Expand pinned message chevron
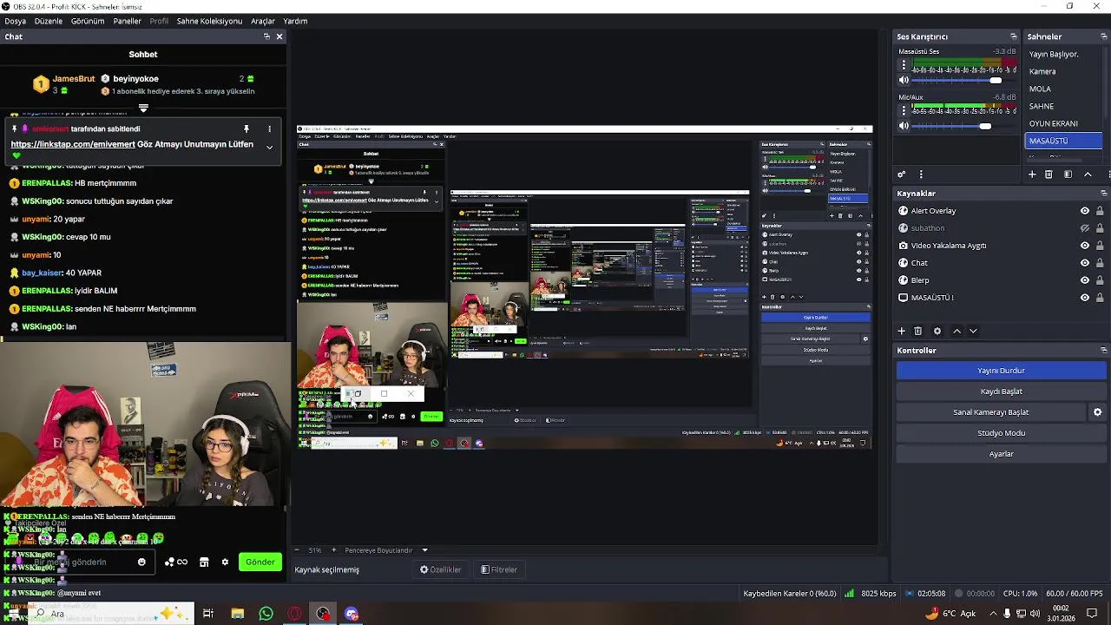 (x=269, y=147)
